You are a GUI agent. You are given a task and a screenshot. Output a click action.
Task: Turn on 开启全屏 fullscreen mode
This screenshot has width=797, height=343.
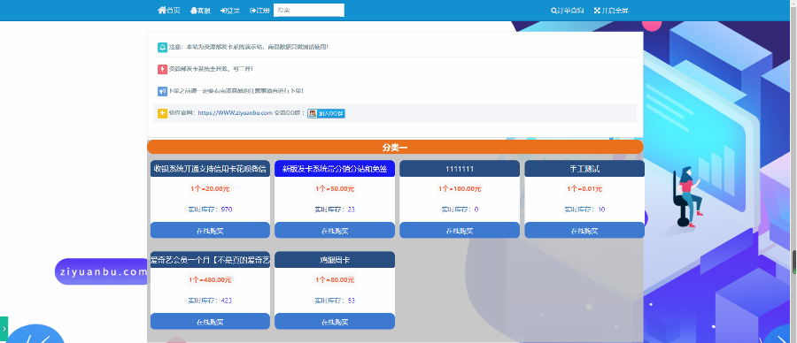611,10
